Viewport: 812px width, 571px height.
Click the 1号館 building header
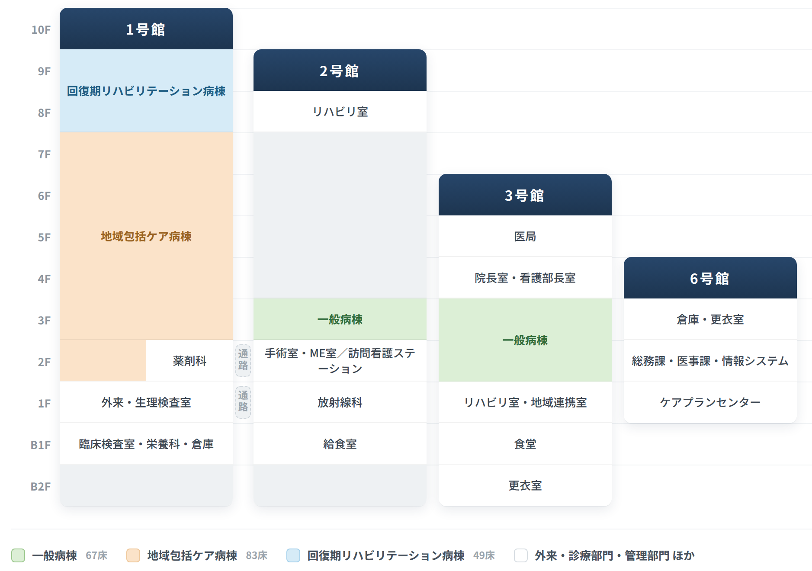click(146, 29)
